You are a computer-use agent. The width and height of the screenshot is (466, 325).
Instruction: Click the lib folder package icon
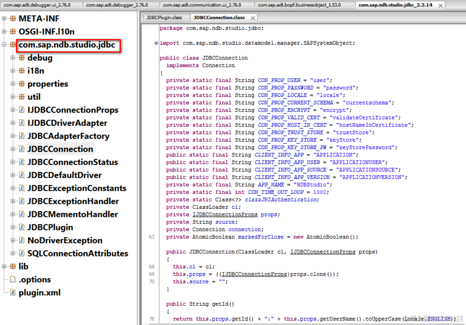(13, 266)
